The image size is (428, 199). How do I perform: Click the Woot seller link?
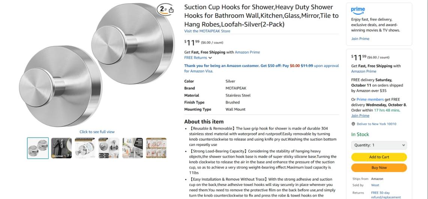(x=375, y=185)
